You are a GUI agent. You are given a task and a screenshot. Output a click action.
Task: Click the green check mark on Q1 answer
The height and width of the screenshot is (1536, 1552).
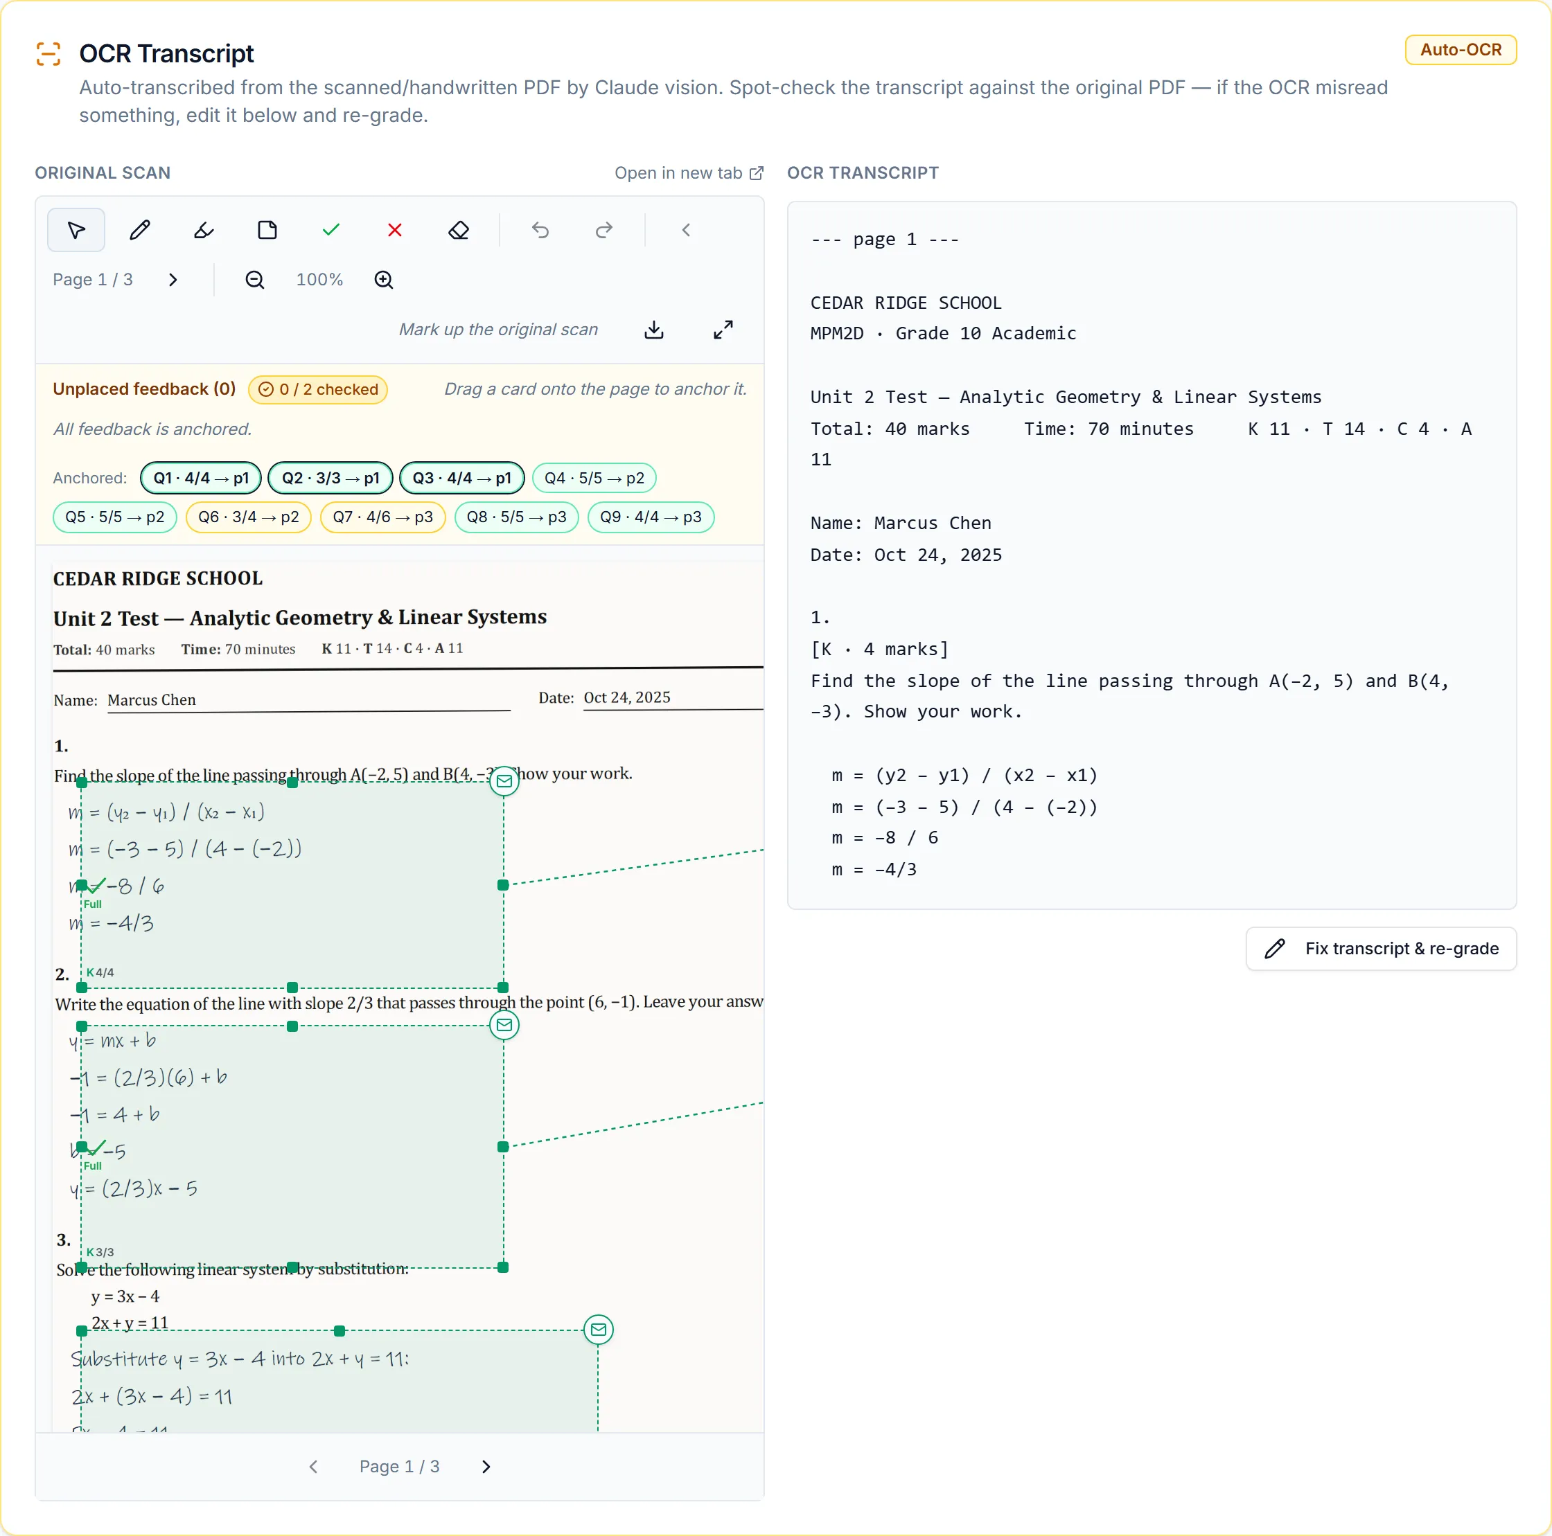pos(96,885)
